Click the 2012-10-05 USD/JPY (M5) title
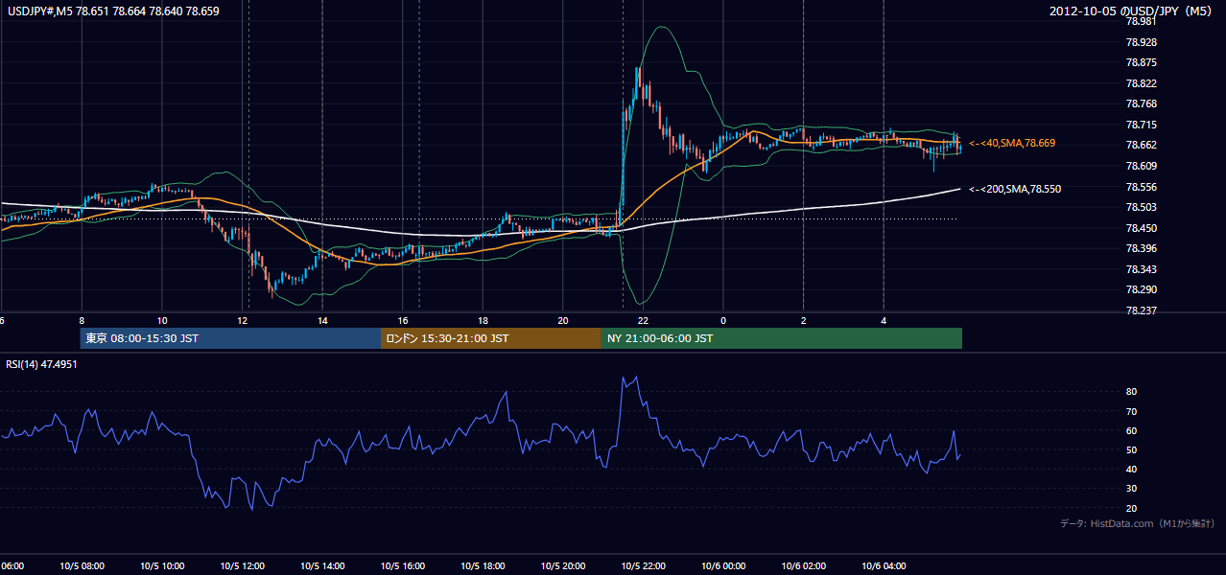This screenshot has height=575, width=1226. coord(1132,11)
